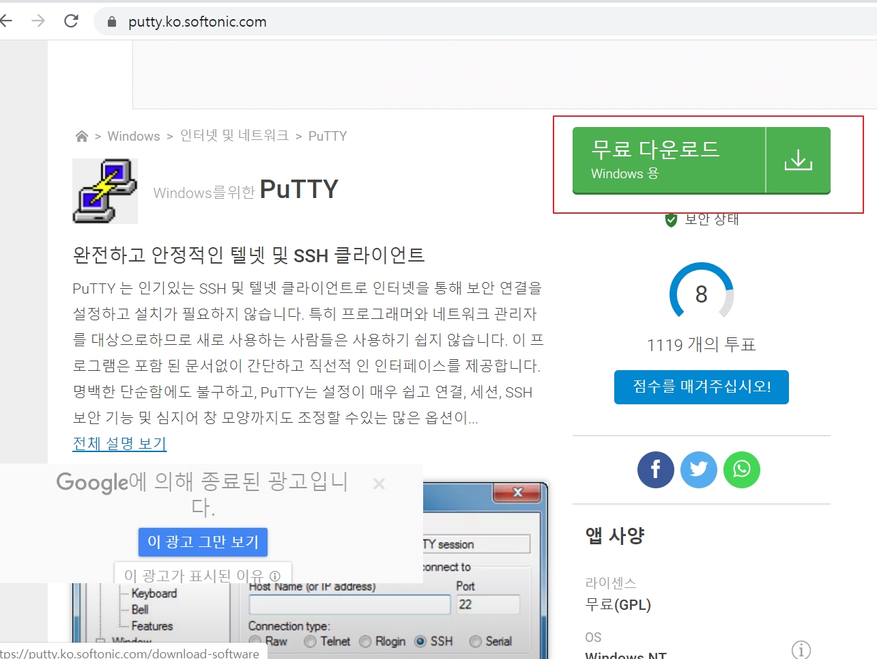This screenshot has height=659, width=877.
Task: Click the info icon beside the OS spec
Action: pyautogui.click(x=801, y=649)
